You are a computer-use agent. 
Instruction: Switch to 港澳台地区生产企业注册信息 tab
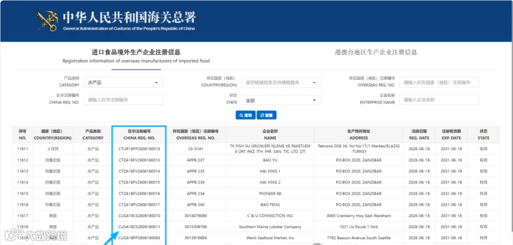pos(376,52)
